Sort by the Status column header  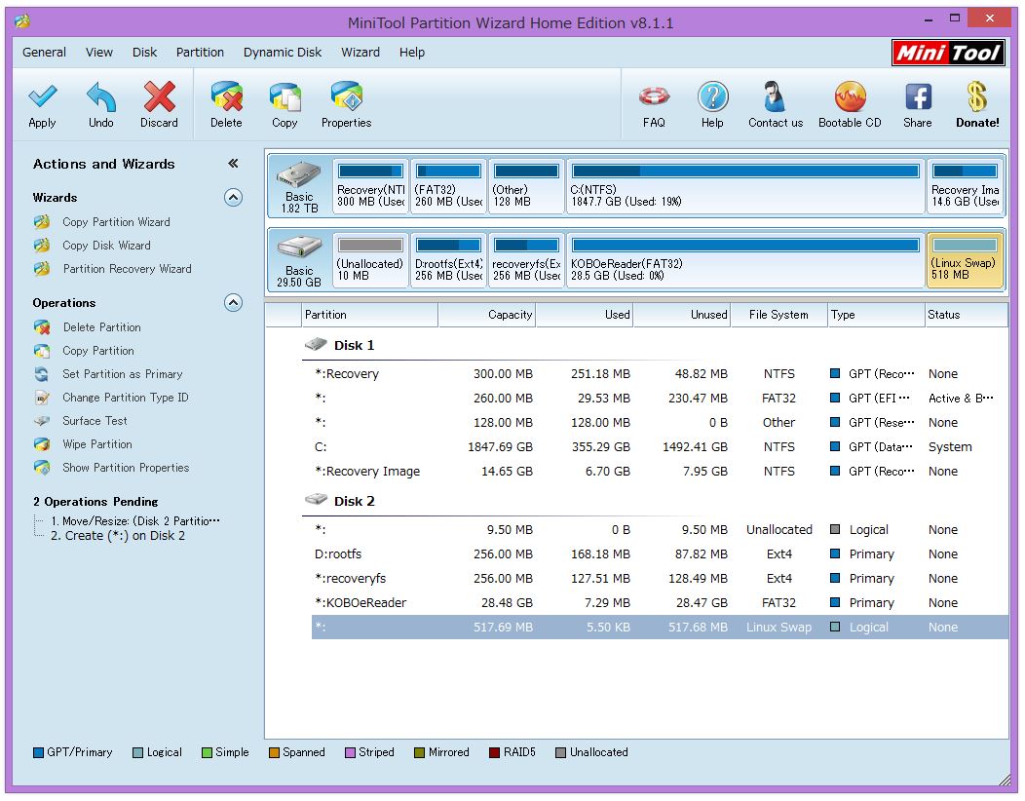pyautogui.click(x=967, y=315)
